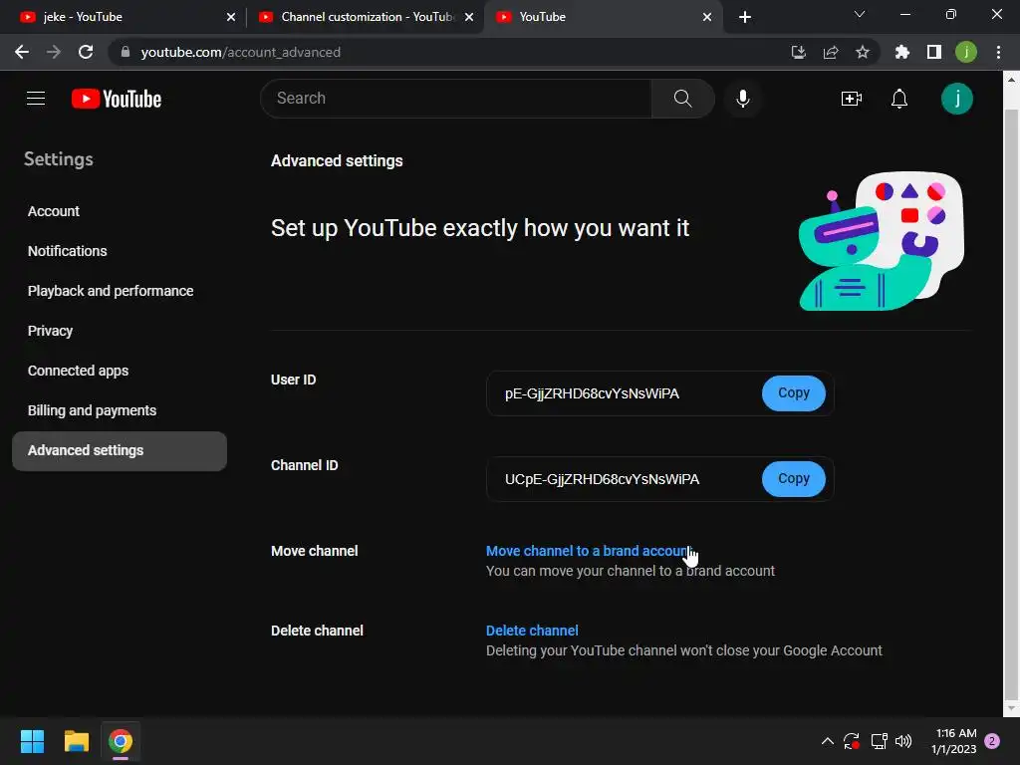Open Account settings in sidebar
Viewport: 1020px width, 765px height.
pos(54,211)
